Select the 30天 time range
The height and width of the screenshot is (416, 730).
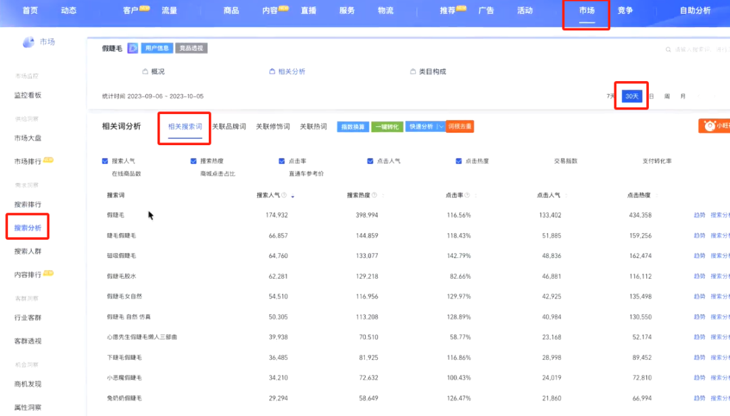click(x=632, y=97)
